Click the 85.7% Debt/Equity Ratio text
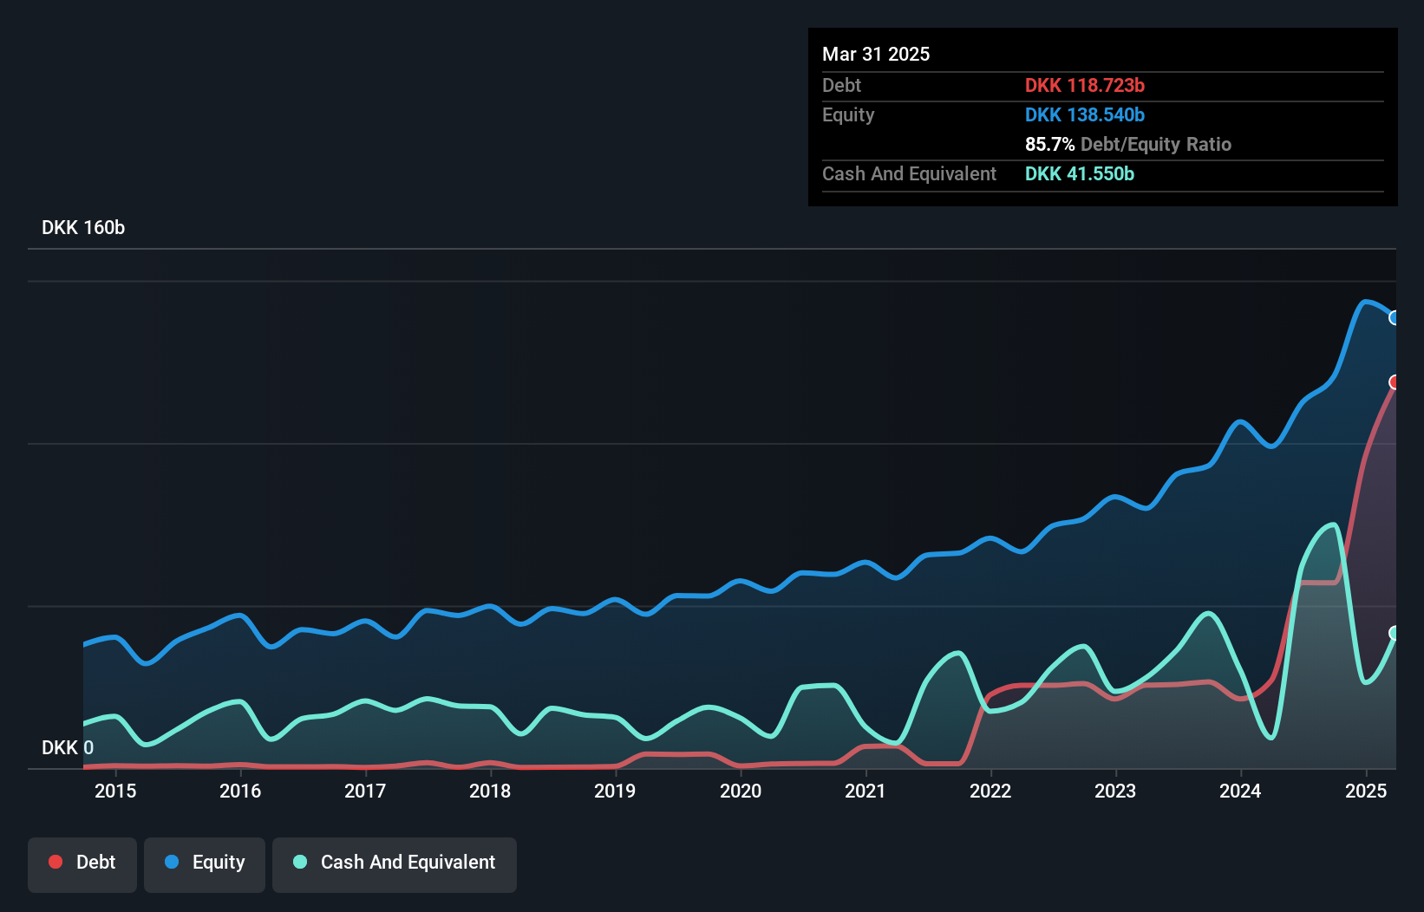Screen dimensions: 1424x912 click(1128, 144)
